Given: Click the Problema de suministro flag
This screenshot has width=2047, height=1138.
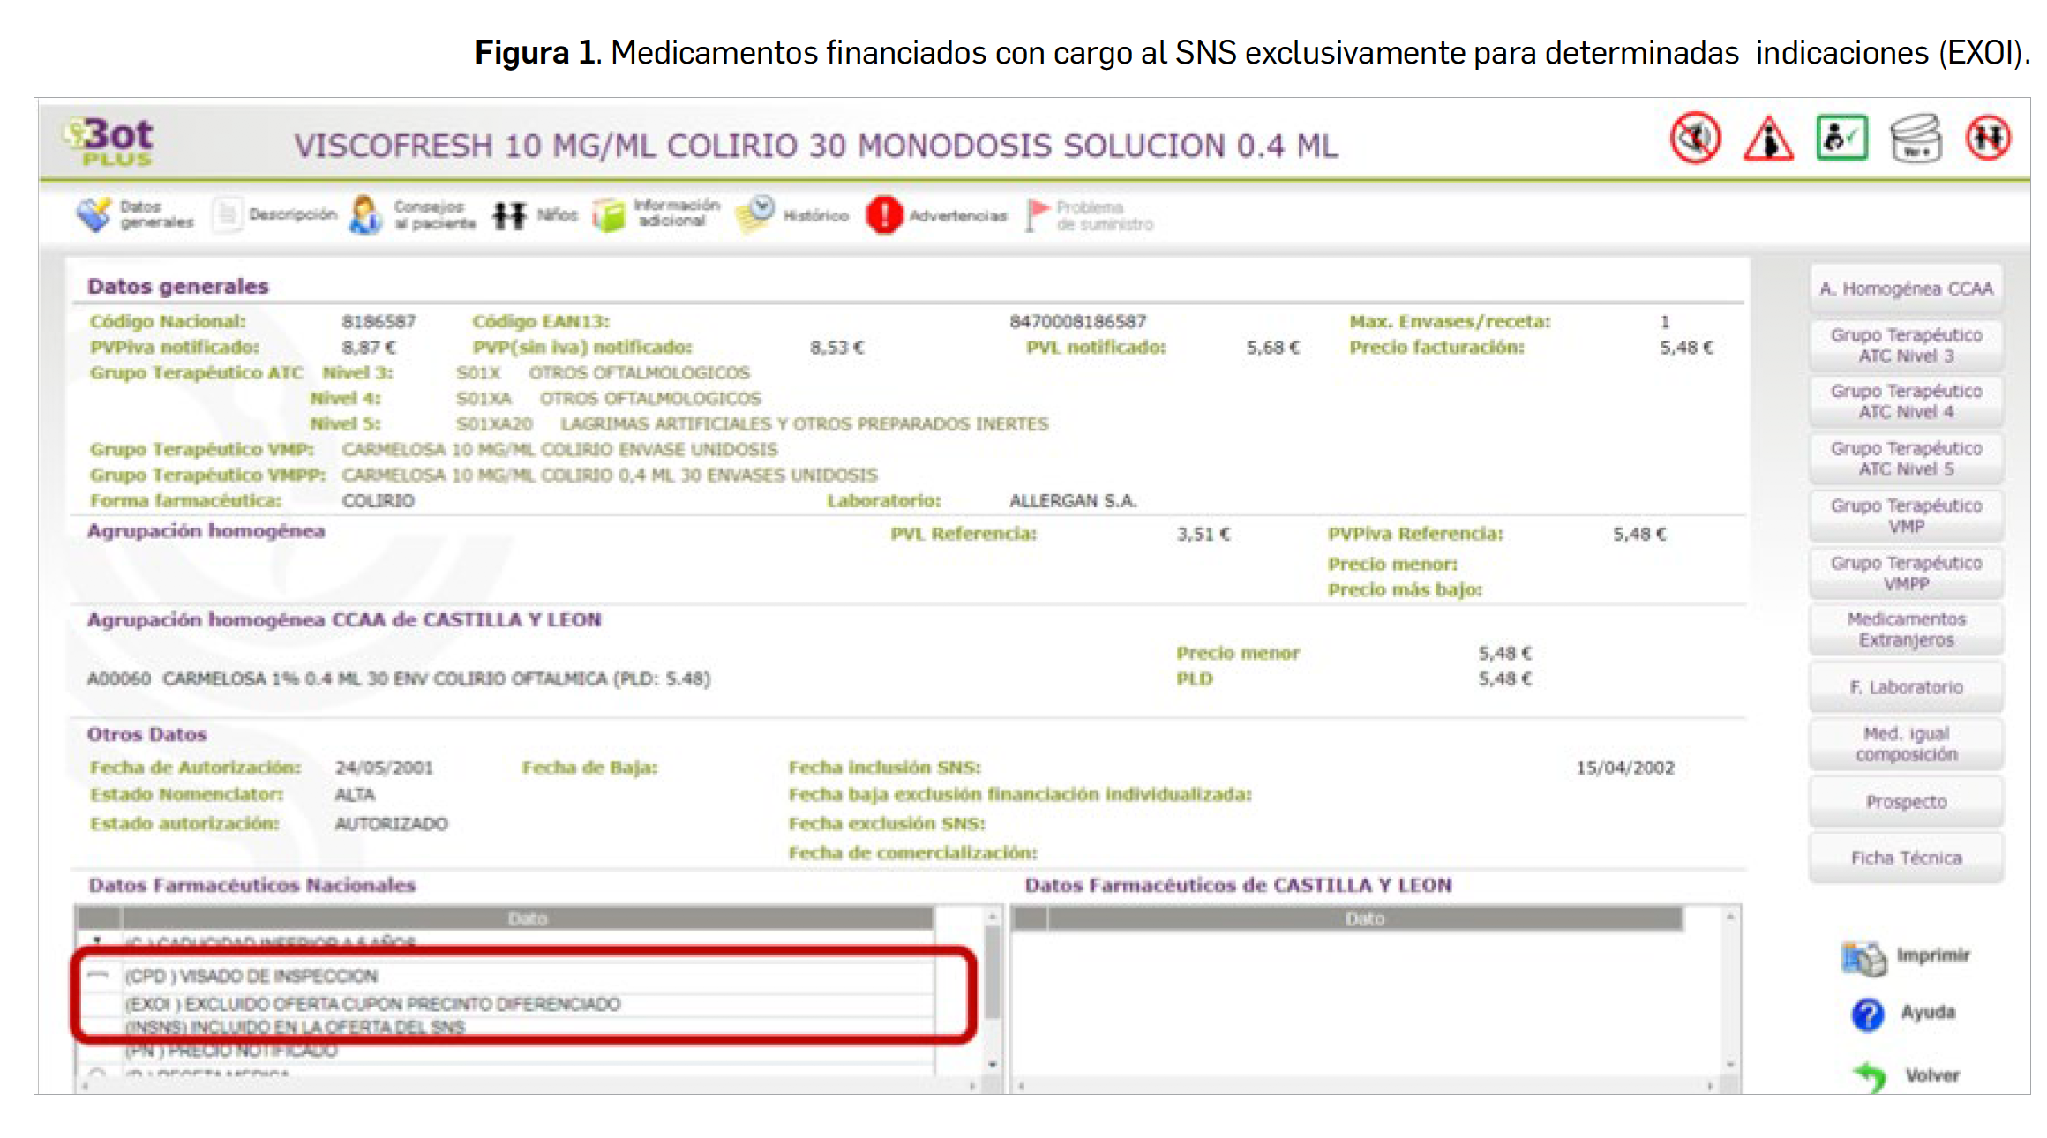Looking at the screenshot, I should point(1038,214).
